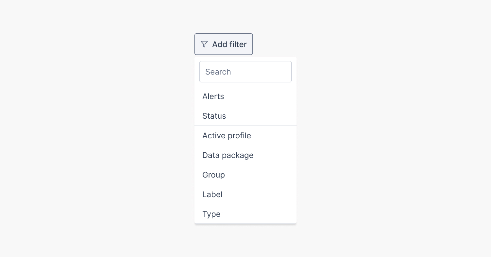Choose the Group filter option
This screenshot has height=257, width=491.
coord(213,175)
